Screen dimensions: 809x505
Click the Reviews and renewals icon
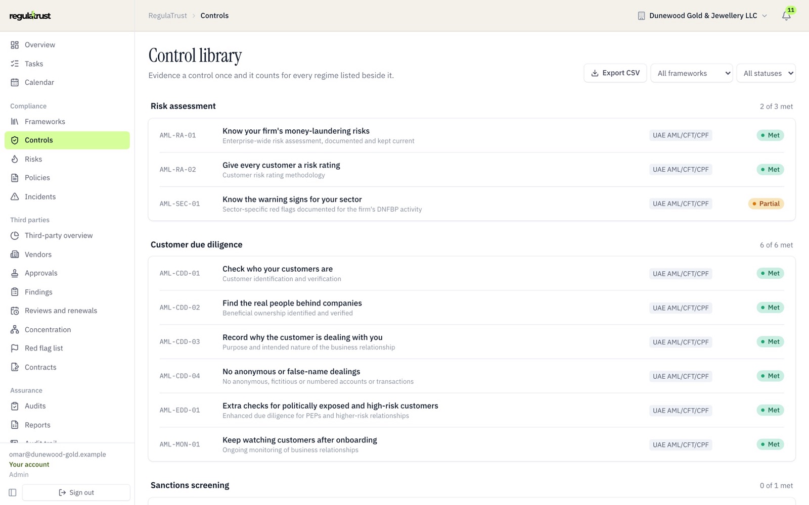coord(15,311)
